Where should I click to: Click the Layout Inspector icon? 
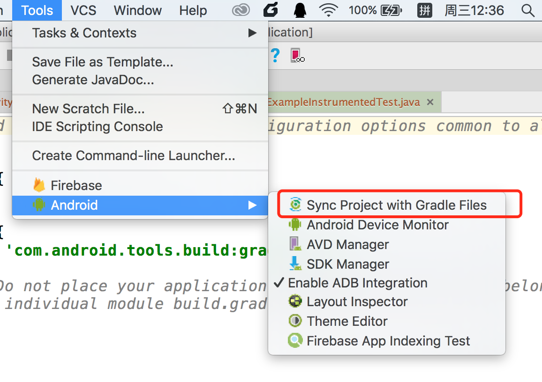click(295, 301)
